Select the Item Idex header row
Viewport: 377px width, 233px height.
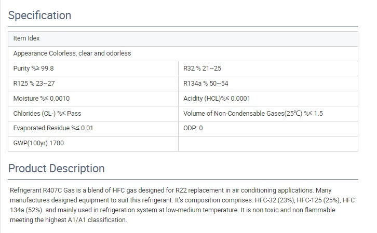click(183, 39)
